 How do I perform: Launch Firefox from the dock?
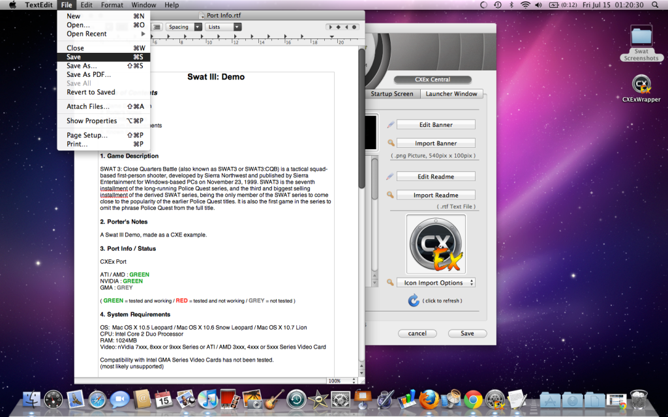[x=429, y=399]
